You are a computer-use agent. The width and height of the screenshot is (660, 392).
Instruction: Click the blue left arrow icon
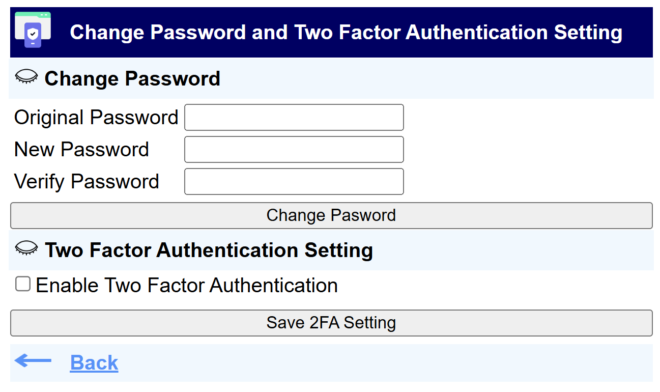tap(33, 361)
